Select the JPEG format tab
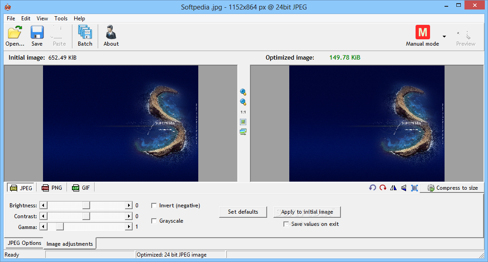This screenshot has width=488, height=262. pyautogui.click(x=21, y=188)
